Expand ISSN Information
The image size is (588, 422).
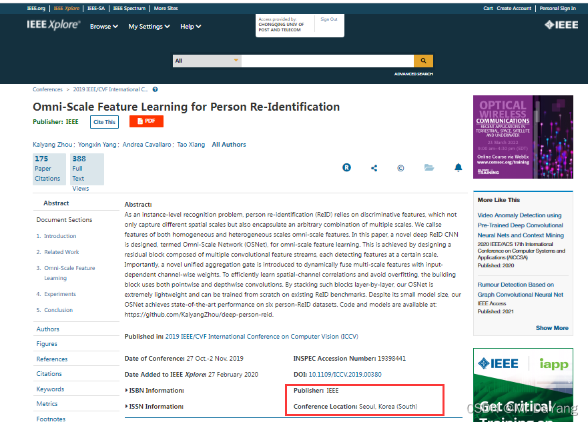pos(154,407)
